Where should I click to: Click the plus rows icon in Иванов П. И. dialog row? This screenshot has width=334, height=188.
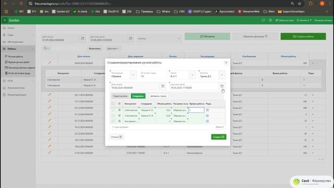pos(207,115)
